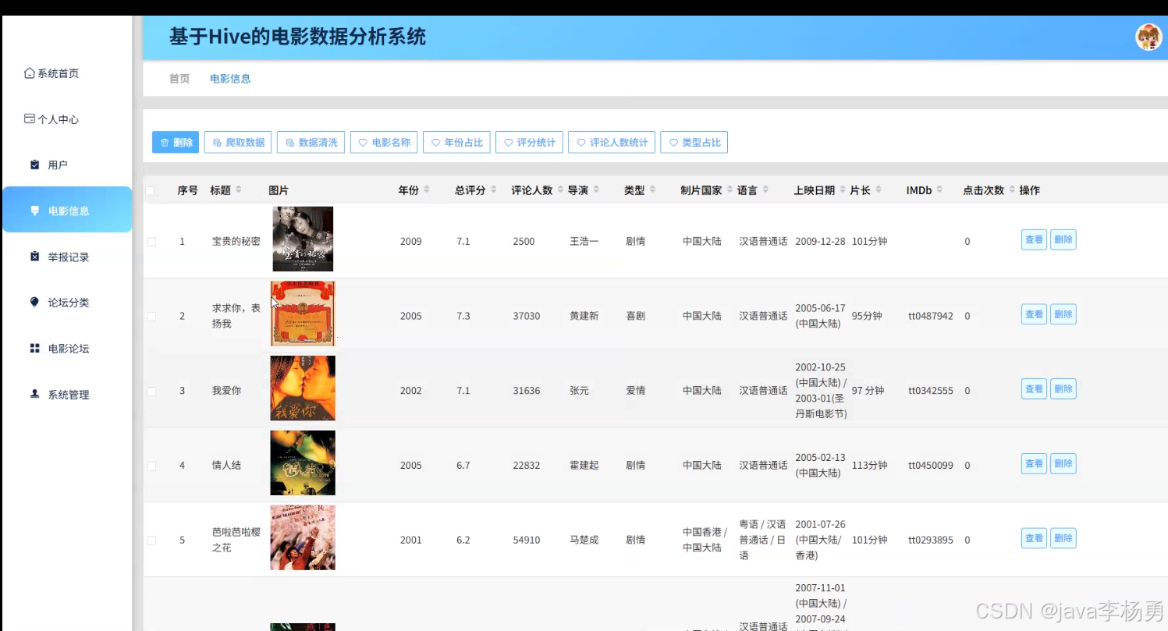Click the icon on 爬取数据 button
Image resolution: width=1168 pixels, height=631 pixels.
pyautogui.click(x=217, y=143)
